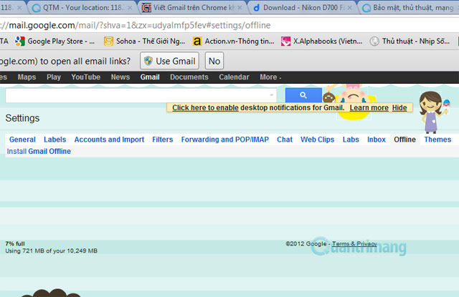This screenshot has width=459, height=297.
Task: Click the Use Gmail button
Action: point(169,61)
